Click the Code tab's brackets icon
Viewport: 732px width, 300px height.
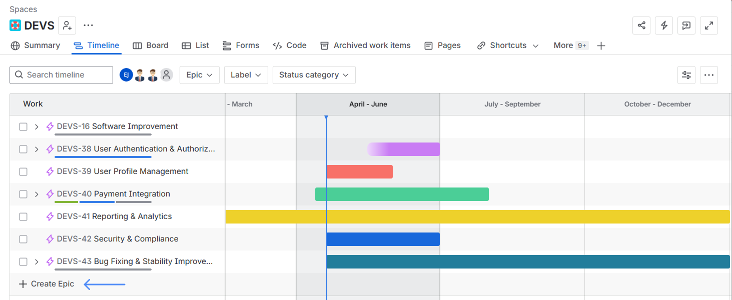tap(277, 45)
